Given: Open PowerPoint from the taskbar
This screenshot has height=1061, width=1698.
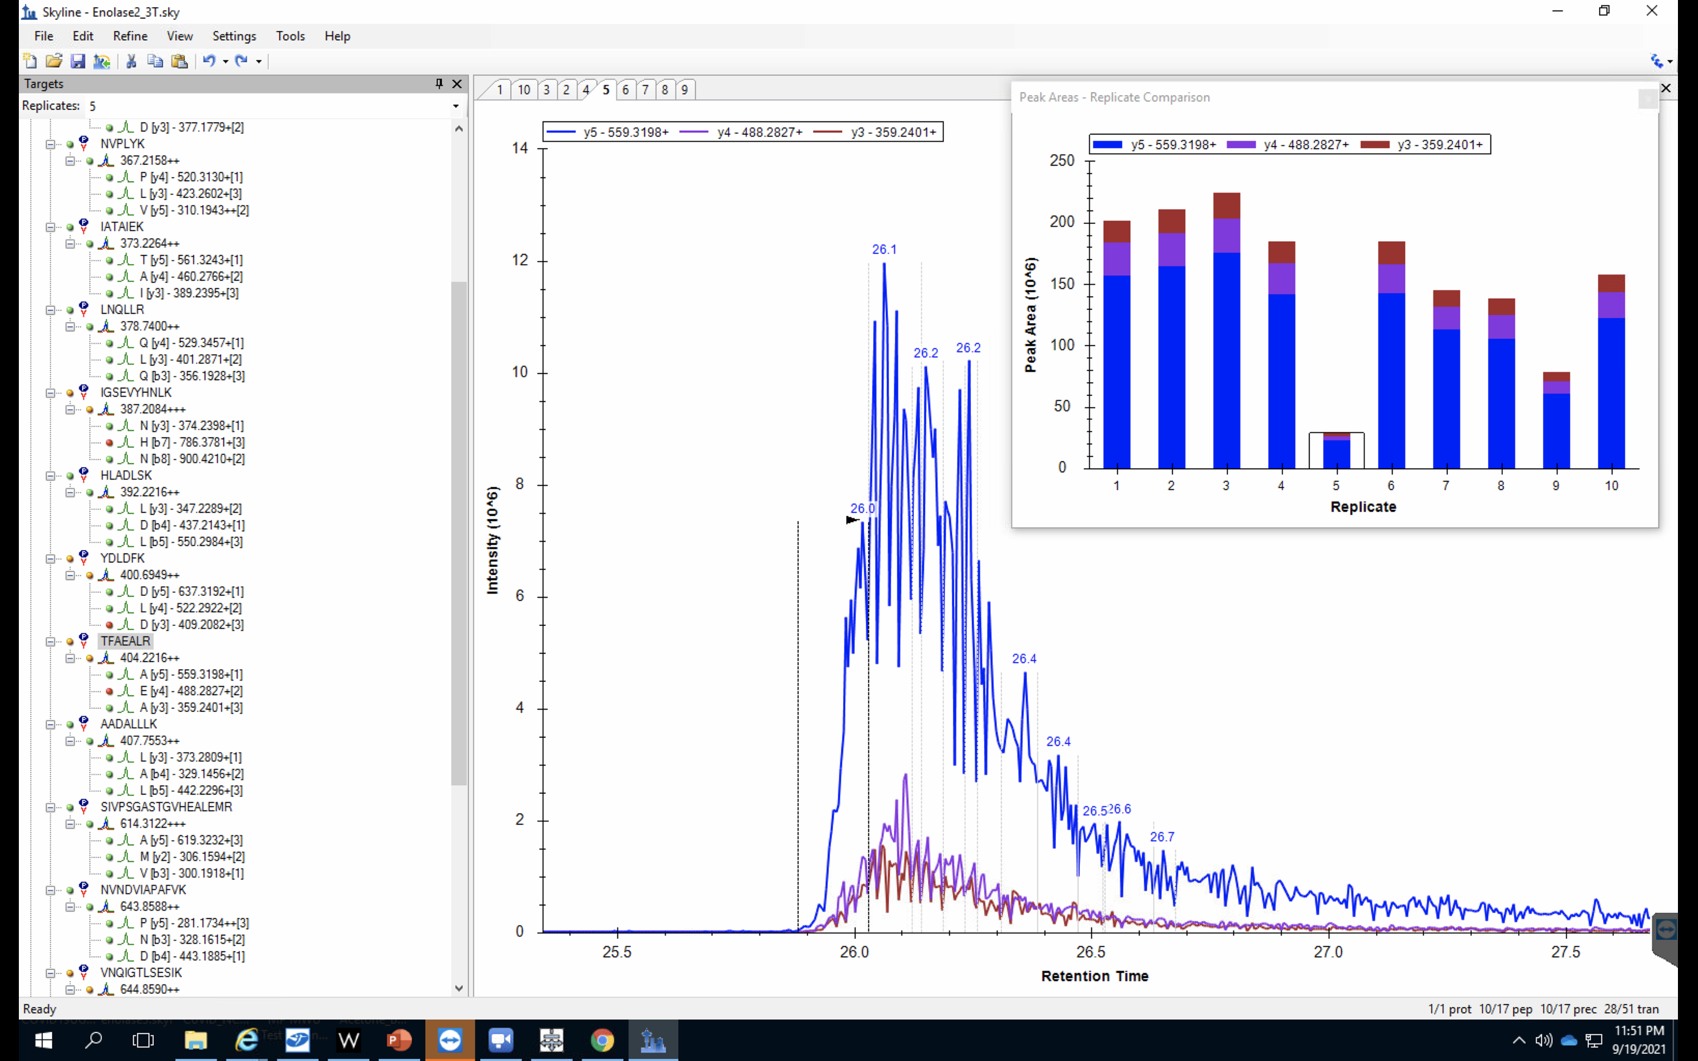Looking at the screenshot, I should pos(399,1040).
